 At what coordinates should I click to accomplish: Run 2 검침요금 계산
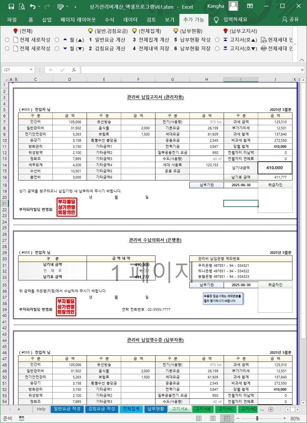[x=107, y=49]
